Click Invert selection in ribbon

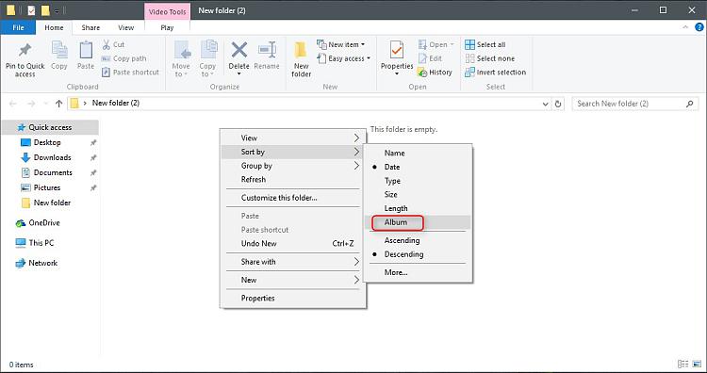tap(496, 73)
